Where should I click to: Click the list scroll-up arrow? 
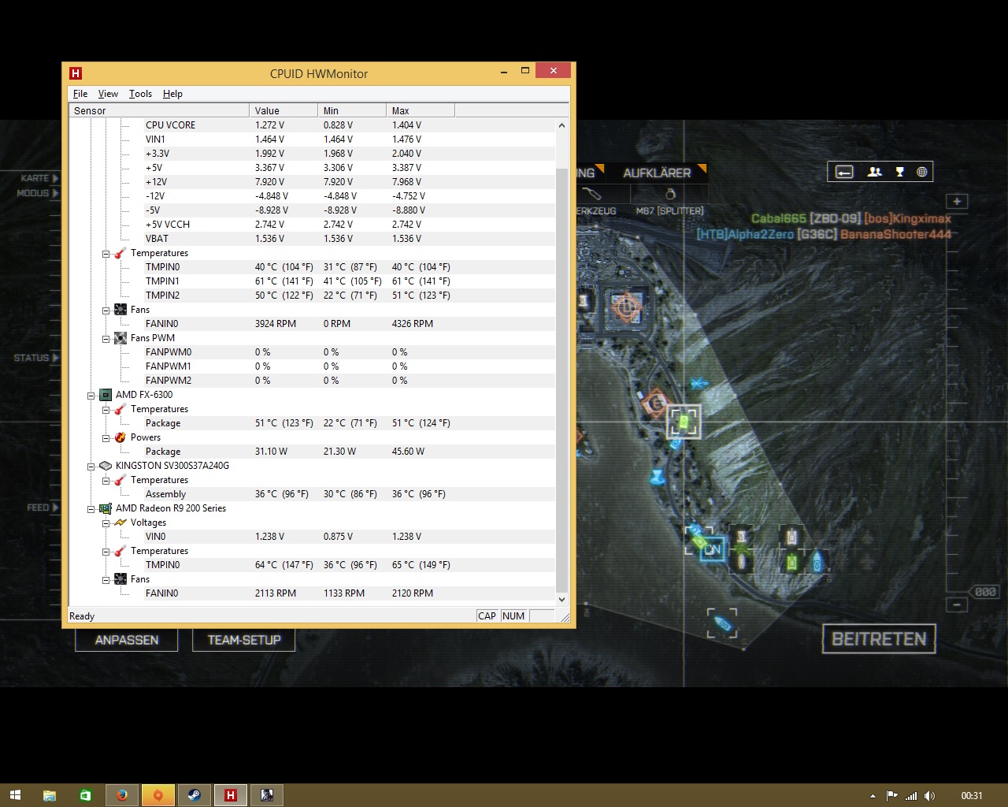tap(561, 125)
